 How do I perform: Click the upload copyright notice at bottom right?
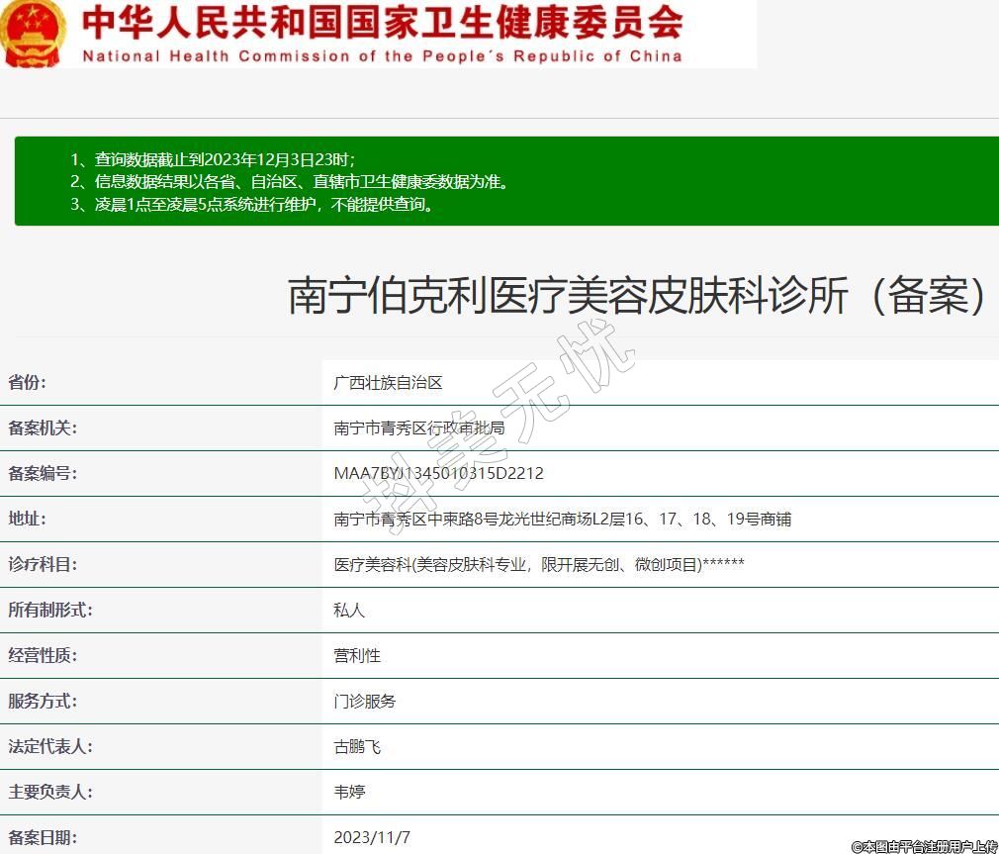click(924, 846)
